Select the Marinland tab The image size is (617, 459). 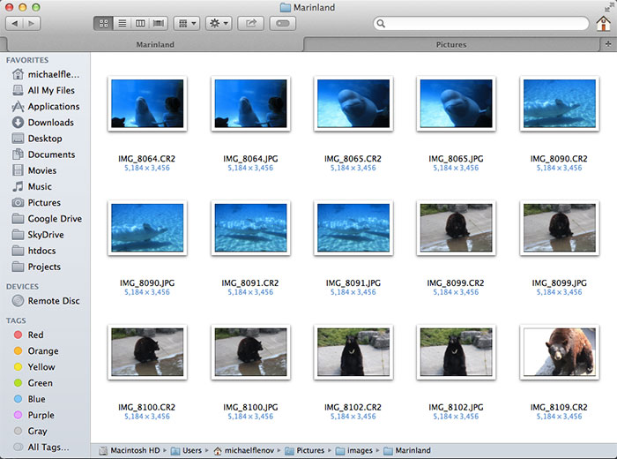click(154, 44)
